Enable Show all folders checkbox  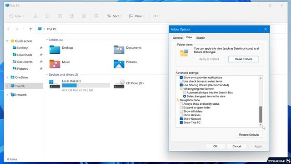pos(181,111)
